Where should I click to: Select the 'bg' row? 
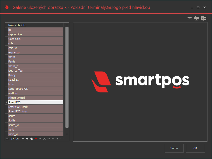pos(36,30)
